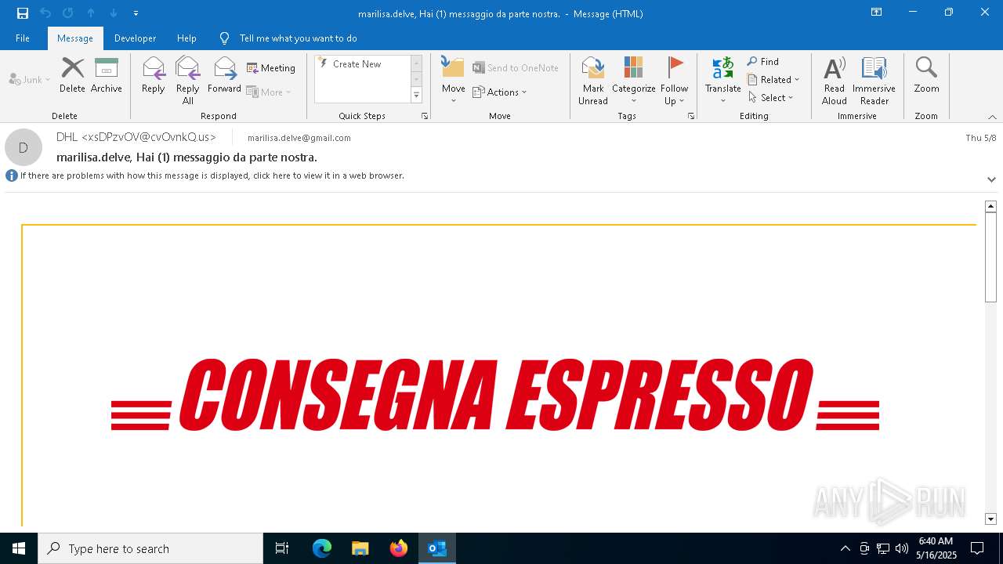Open Immersive Reader
The width and height of the screenshot is (1003, 564).
874,81
